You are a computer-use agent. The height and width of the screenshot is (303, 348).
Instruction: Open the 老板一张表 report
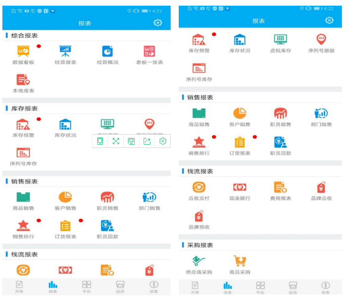coord(149,55)
